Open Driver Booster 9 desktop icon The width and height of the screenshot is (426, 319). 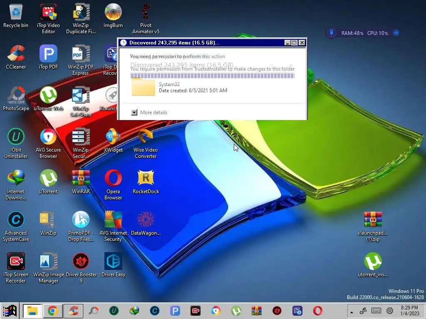coord(81,268)
